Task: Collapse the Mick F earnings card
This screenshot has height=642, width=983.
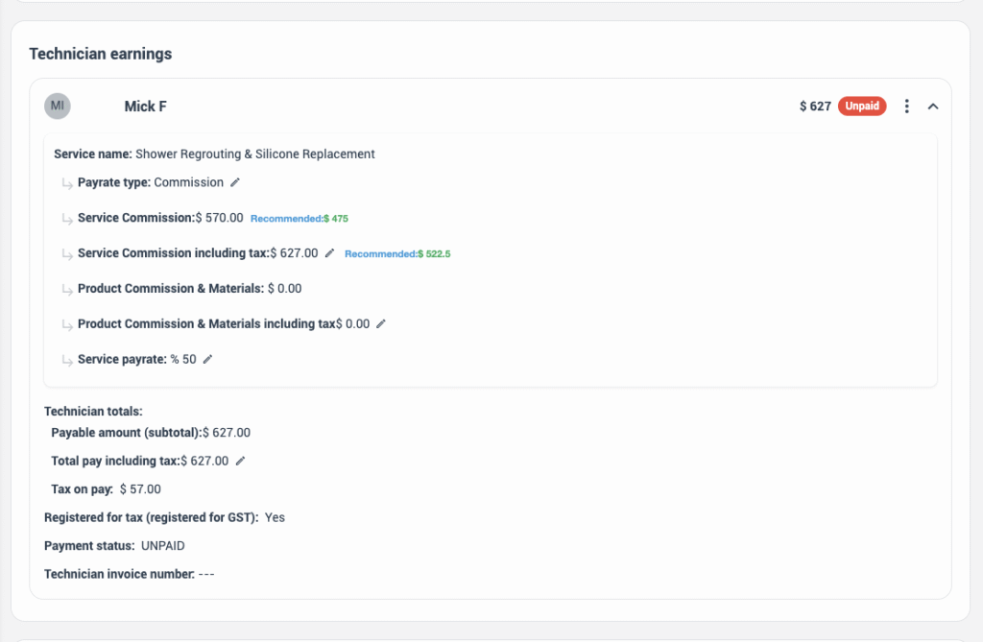Action: [x=933, y=107]
